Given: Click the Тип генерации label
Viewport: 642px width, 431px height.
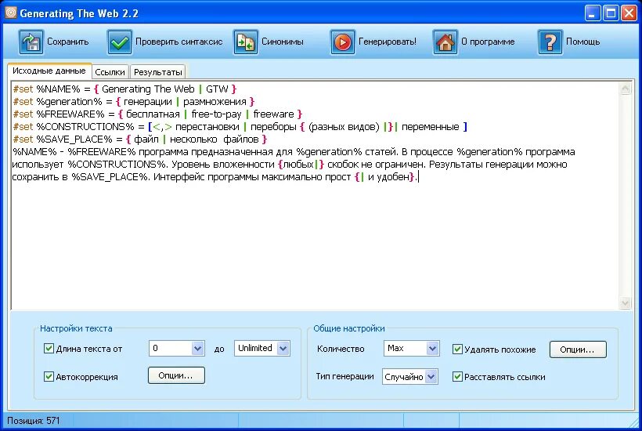Looking at the screenshot, I should [344, 376].
